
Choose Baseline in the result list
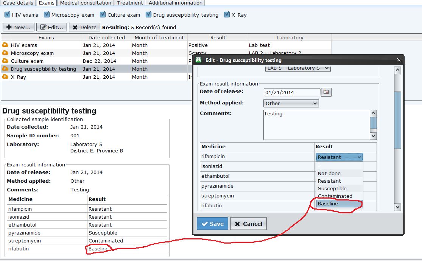click(339, 204)
